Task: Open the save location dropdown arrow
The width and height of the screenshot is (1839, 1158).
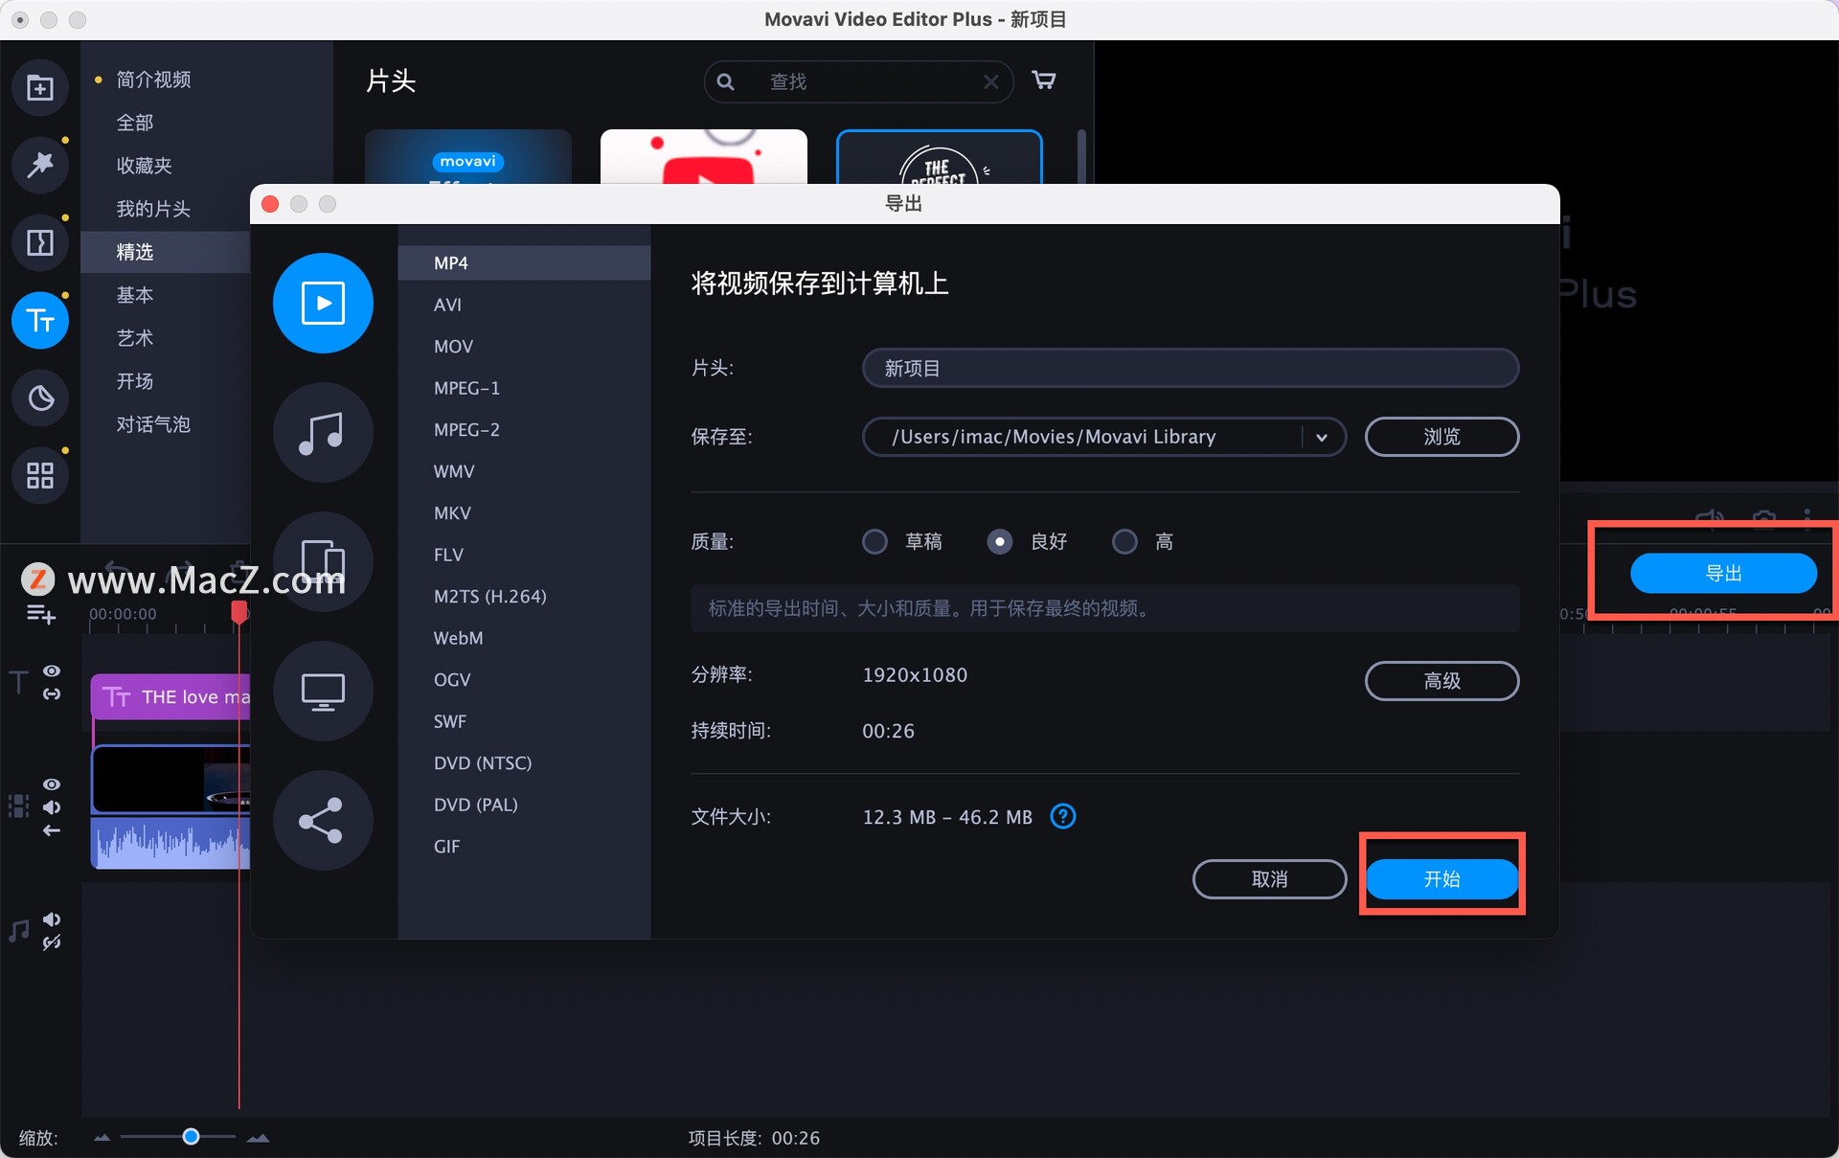Action: coord(1323,437)
